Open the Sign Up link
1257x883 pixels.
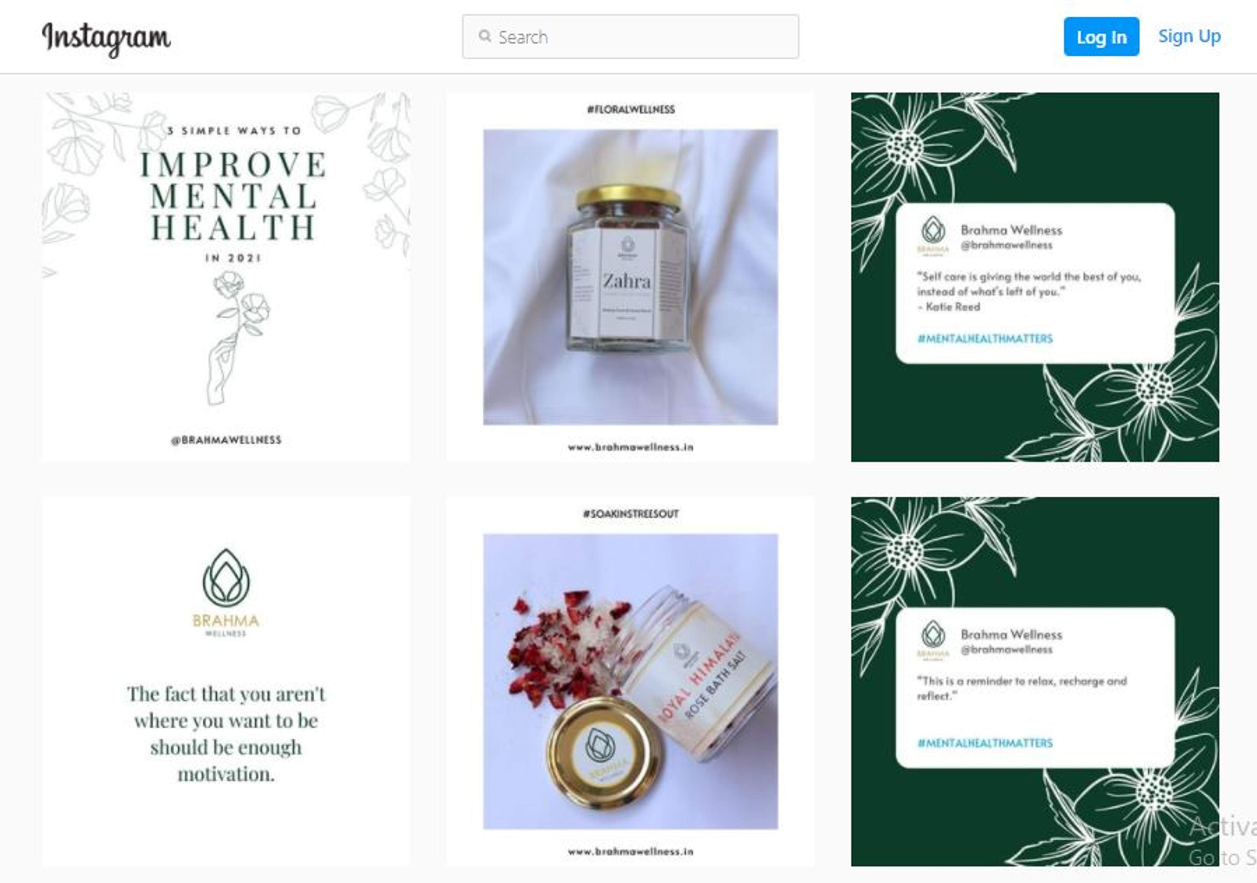(1189, 36)
